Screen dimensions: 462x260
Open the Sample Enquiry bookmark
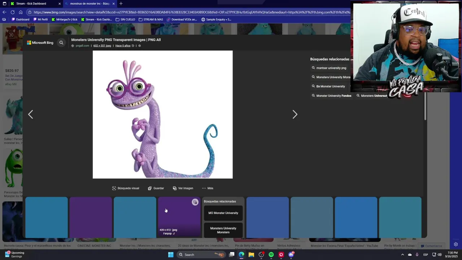pyautogui.click(x=216, y=19)
